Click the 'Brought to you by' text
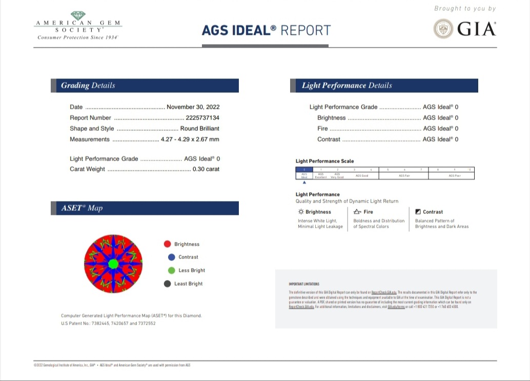The height and width of the screenshot is (381, 530). (465, 8)
